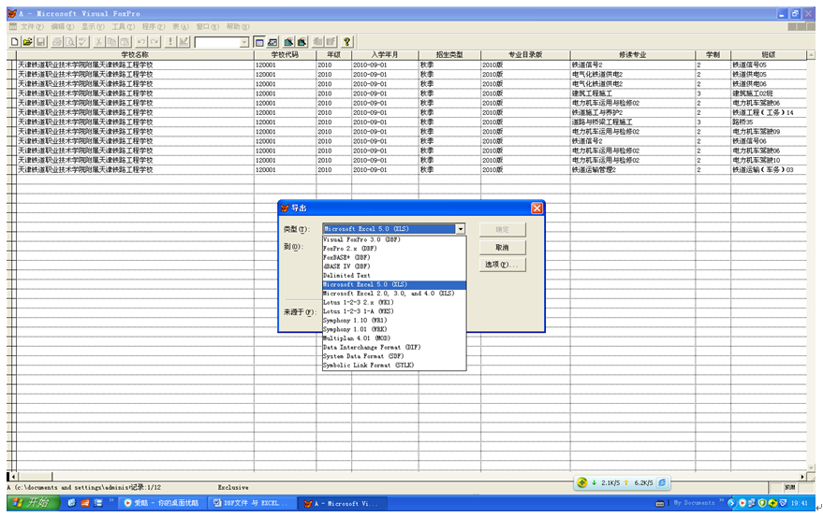Click the AutoReport Wizard toolbar icon
The height and width of the screenshot is (517, 823).
pyautogui.click(x=331, y=42)
